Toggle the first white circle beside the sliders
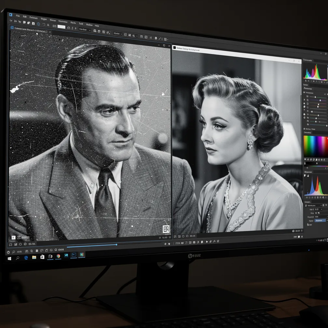This screenshot has width=328, height=328. [304, 103]
